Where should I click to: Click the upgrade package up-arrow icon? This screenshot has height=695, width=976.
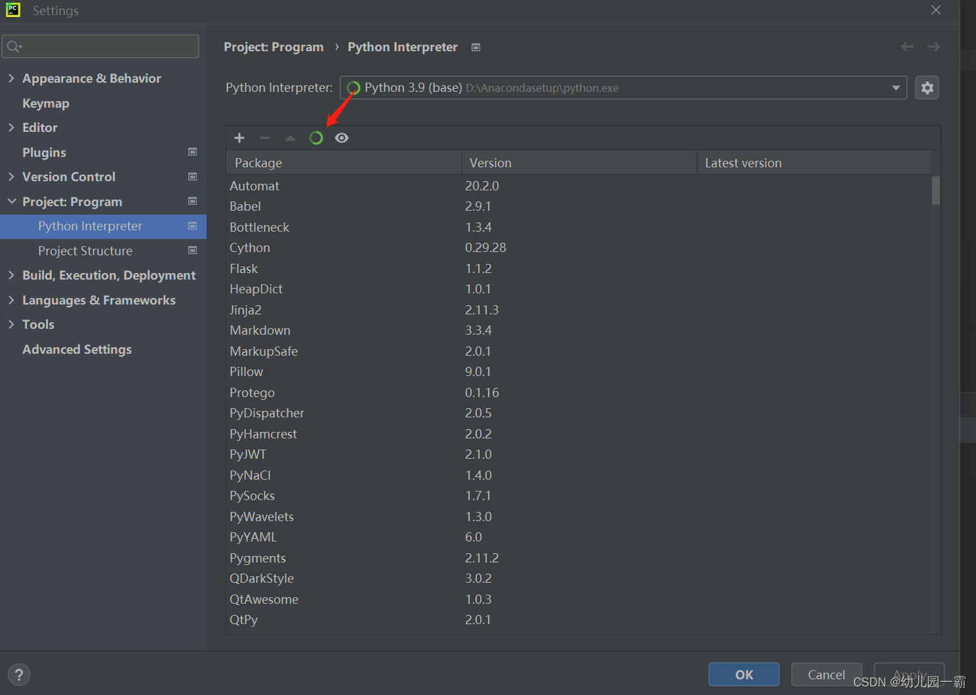click(x=291, y=138)
